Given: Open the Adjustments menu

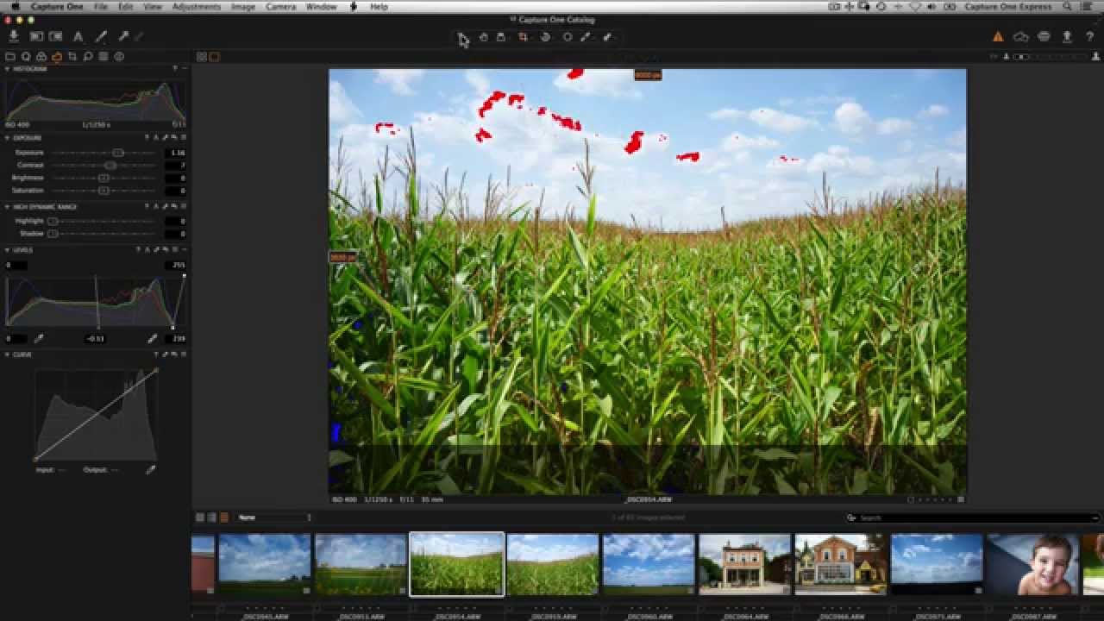Looking at the screenshot, I should pyautogui.click(x=197, y=6).
